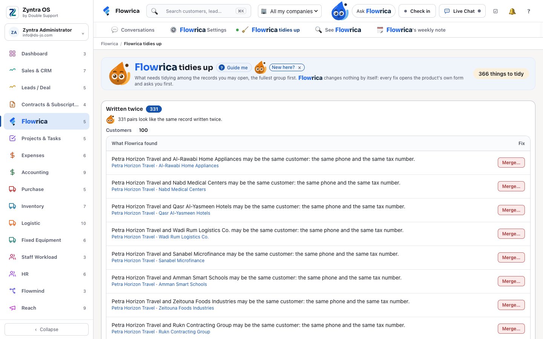Open the HR module in sidebar
The image size is (543, 339).
click(46, 274)
